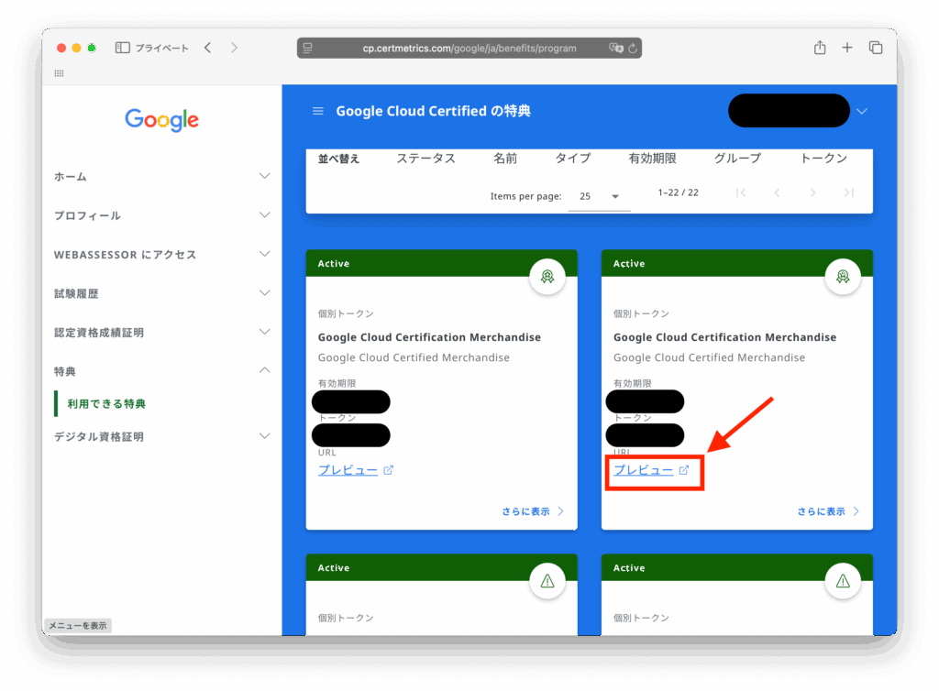Sort by トークン
The image size is (939, 691).
coord(823,159)
